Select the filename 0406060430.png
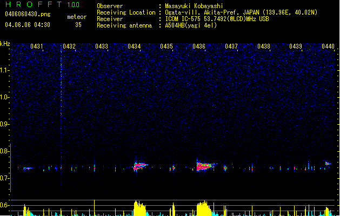Viewport: 340px width, 216px height. pyautogui.click(x=28, y=14)
